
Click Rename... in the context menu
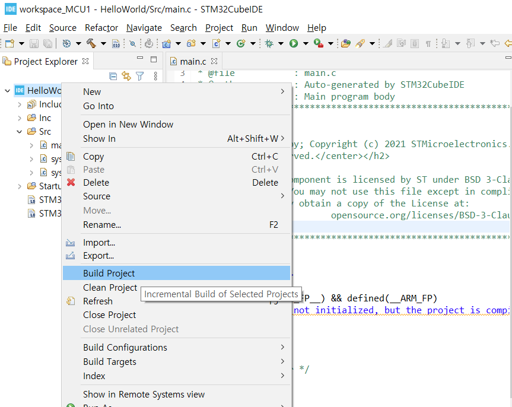pyautogui.click(x=176, y=225)
